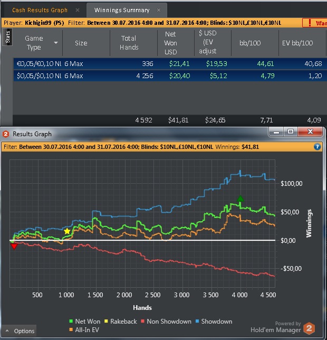Image resolution: width=327 pixels, height=340 pixels.
Task: Click the Hold'em Manager 2 orange logo
Action: coord(309,328)
